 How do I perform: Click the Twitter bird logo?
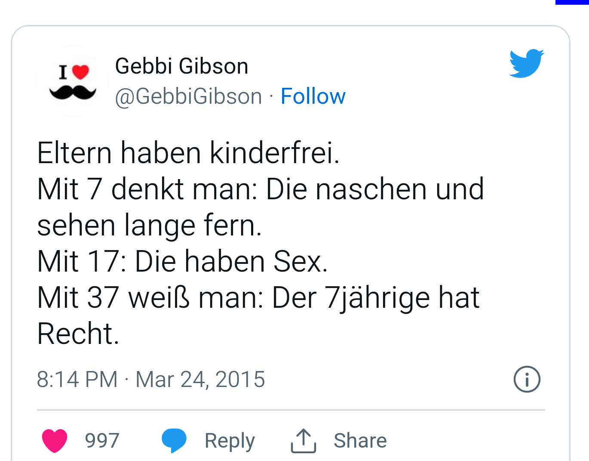(526, 64)
